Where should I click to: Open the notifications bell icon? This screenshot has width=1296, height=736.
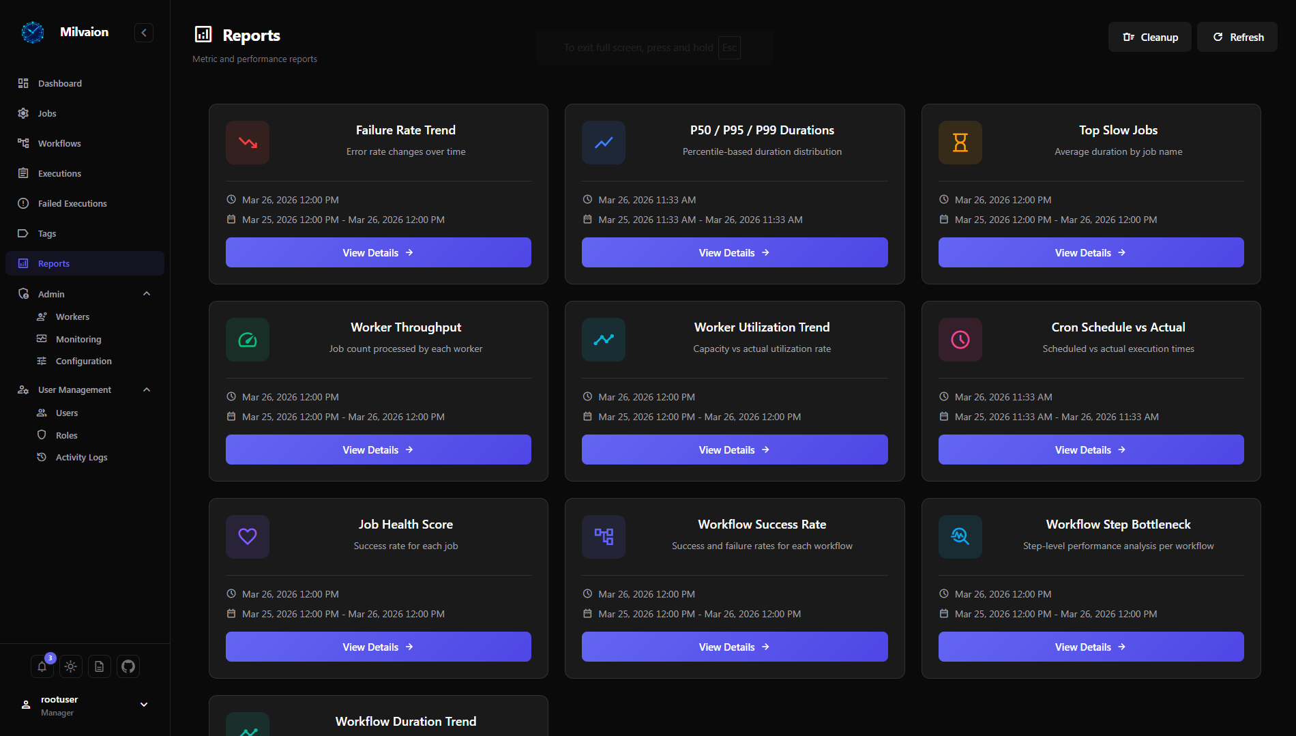pyautogui.click(x=42, y=666)
